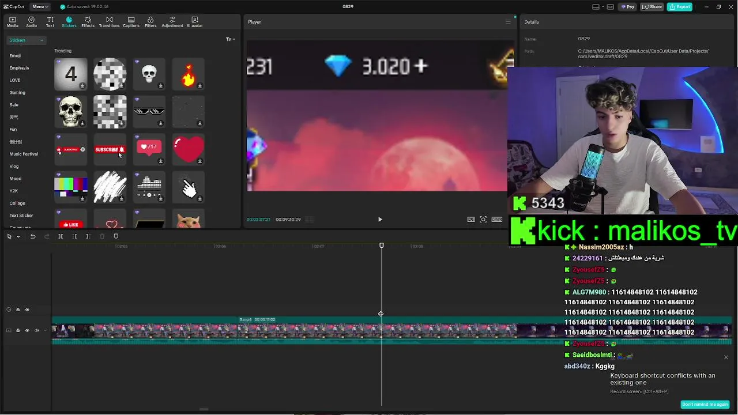Image resolution: width=738 pixels, height=415 pixels.
Task: Download the number 4 sticker
Action: pyautogui.click(x=82, y=86)
